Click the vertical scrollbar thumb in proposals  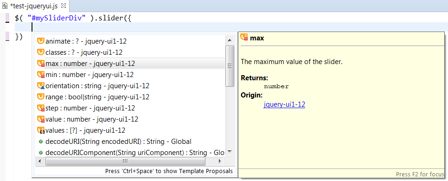230,66
